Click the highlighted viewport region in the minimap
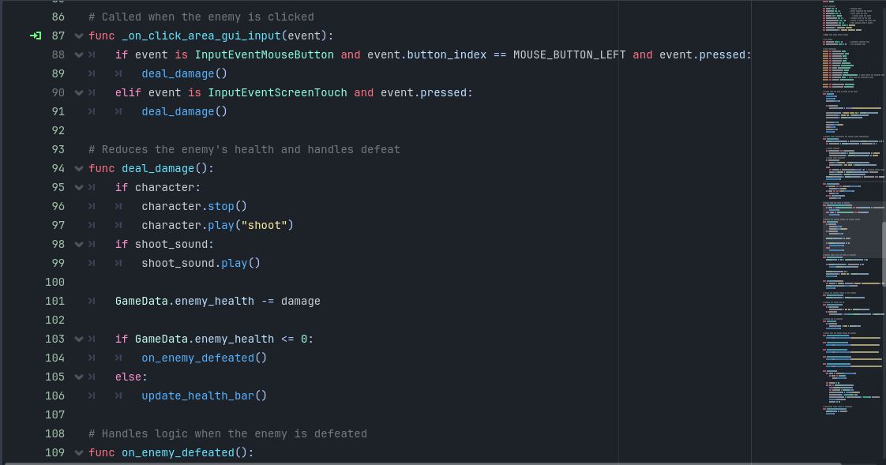 (851, 243)
